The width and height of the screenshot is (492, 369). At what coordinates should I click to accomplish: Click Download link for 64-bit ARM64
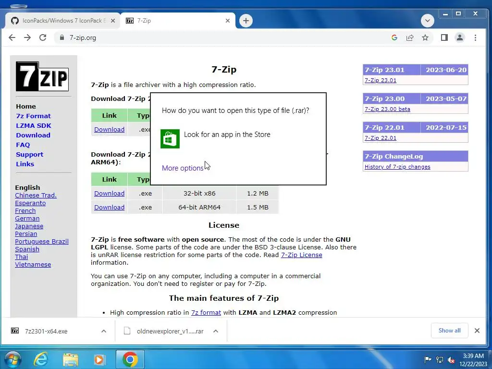click(109, 207)
